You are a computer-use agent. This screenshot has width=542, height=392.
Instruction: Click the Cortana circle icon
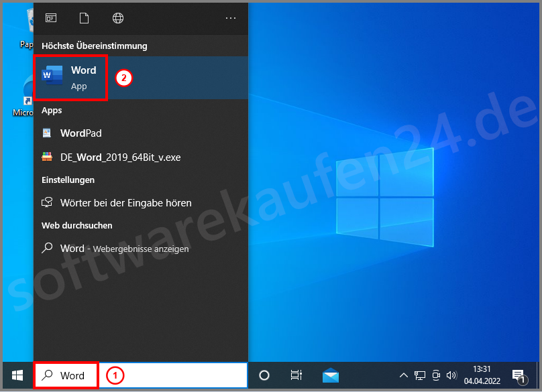click(x=264, y=375)
